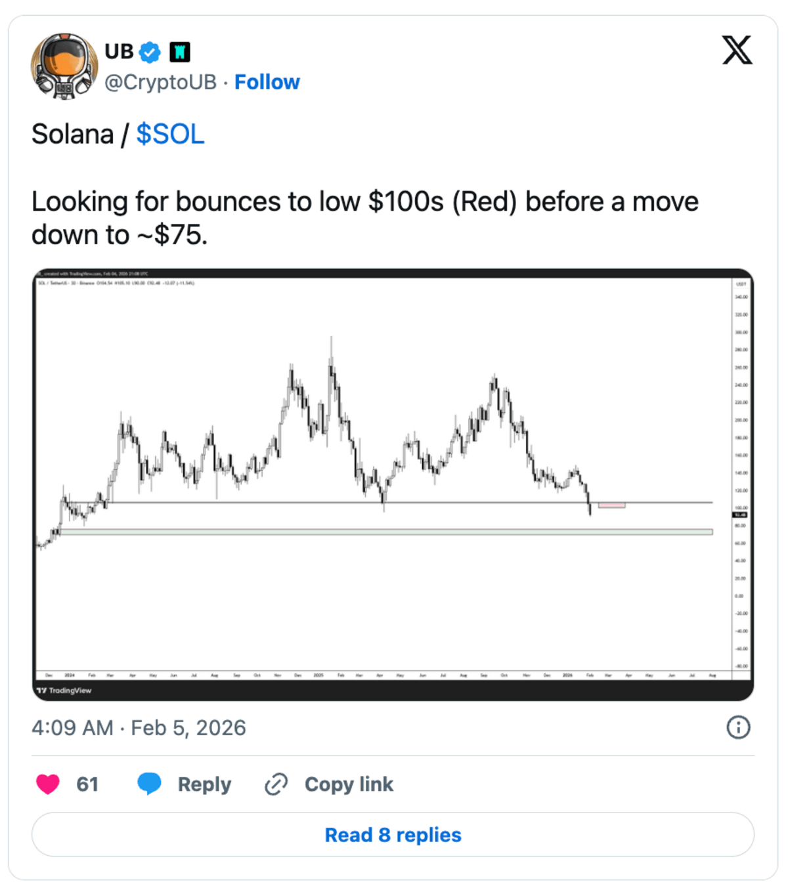Click the UB display name

click(x=119, y=51)
